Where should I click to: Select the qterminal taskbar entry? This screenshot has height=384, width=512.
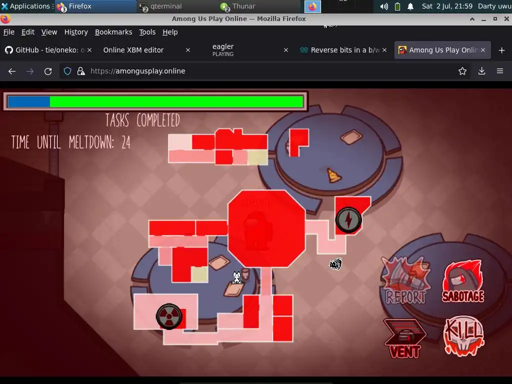click(177, 6)
